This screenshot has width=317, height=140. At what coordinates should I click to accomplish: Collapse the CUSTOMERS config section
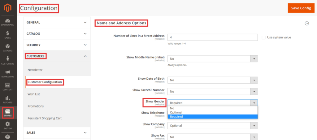click(x=57, y=56)
